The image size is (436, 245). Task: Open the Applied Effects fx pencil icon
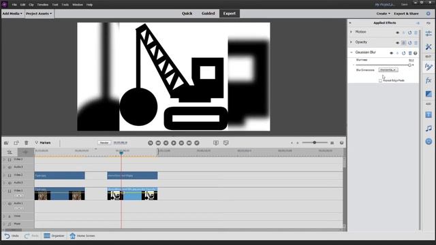tap(429, 67)
